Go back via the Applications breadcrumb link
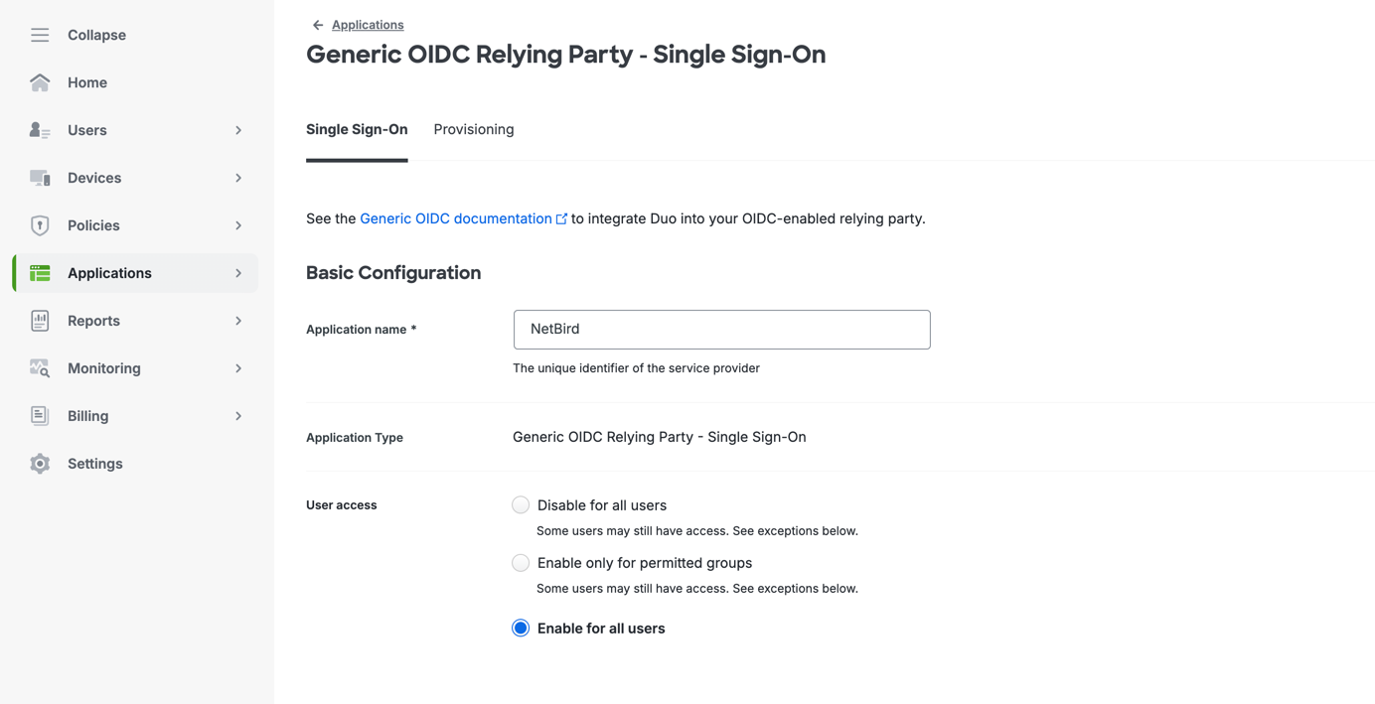 [369, 24]
